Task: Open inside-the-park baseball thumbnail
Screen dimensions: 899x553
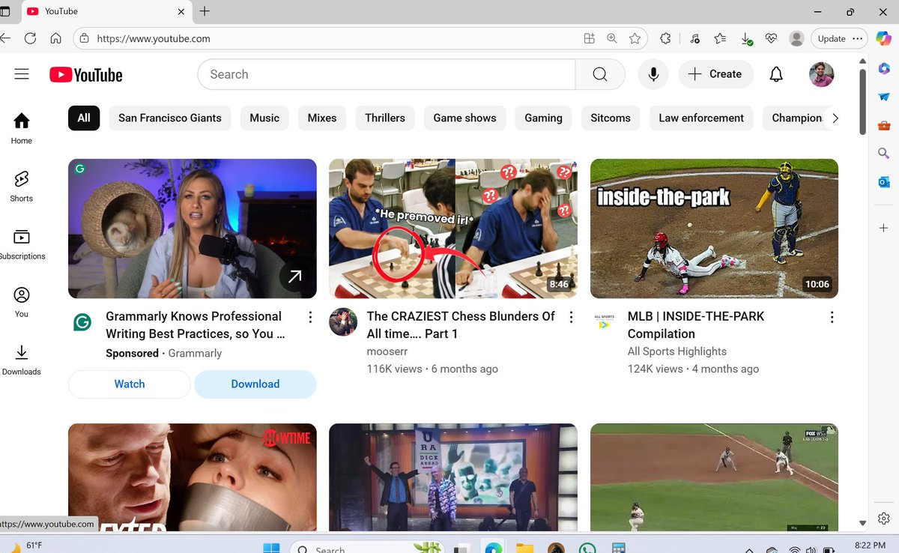Action: click(x=714, y=229)
